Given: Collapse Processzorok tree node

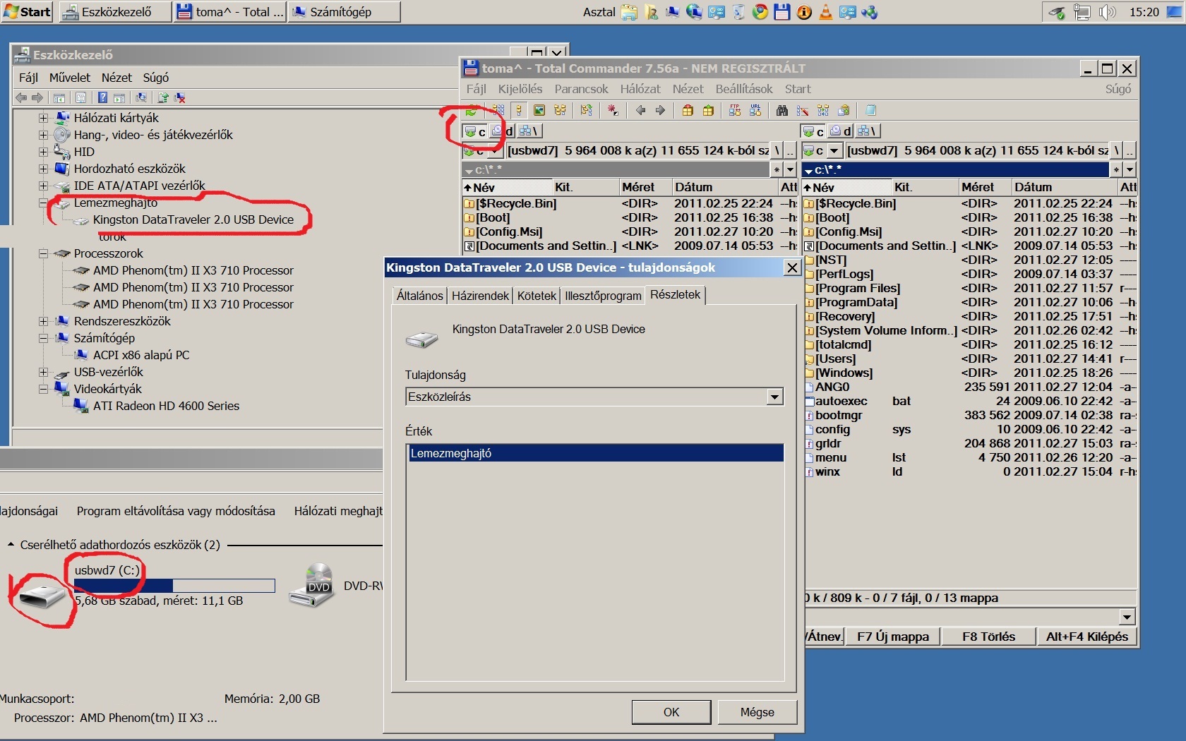Looking at the screenshot, I should pyautogui.click(x=43, y=253).
